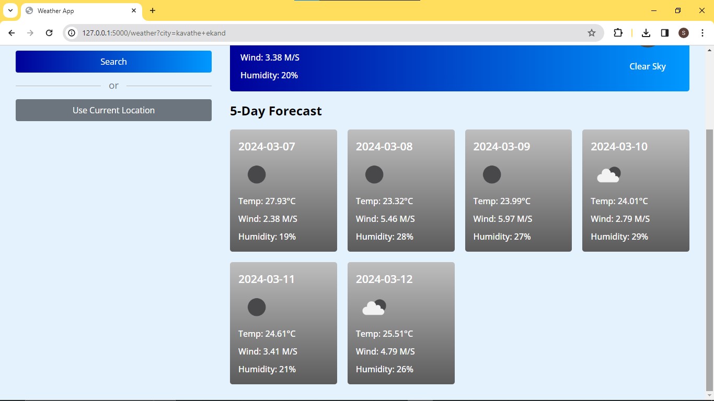Click the text Temp: 24.61°C
Screen dimensions: 714x401
point(267,334)
